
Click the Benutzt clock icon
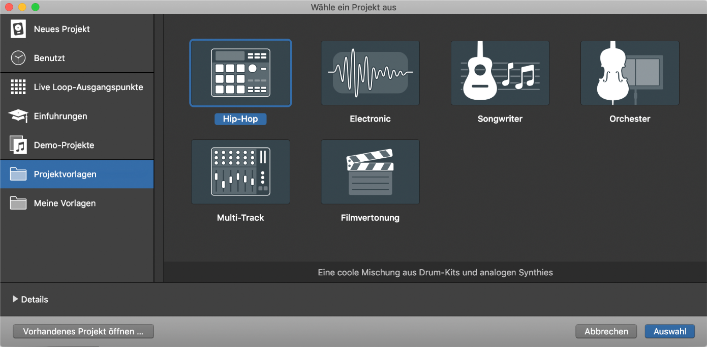pyautogui.click(x=18, y=58)
